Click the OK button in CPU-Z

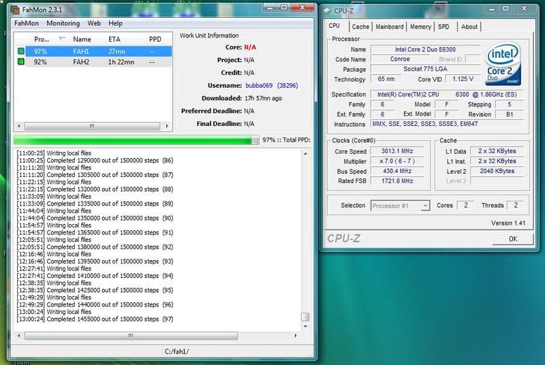[x=513, y=239]
